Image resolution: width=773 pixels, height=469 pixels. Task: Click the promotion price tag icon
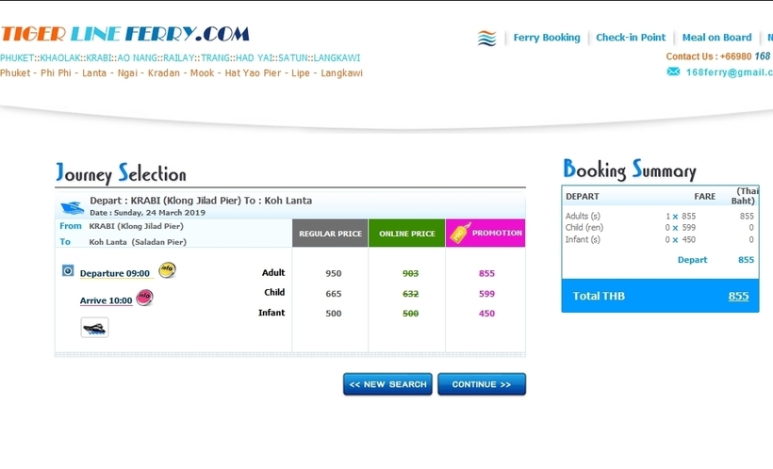click(x=461, y=233)
